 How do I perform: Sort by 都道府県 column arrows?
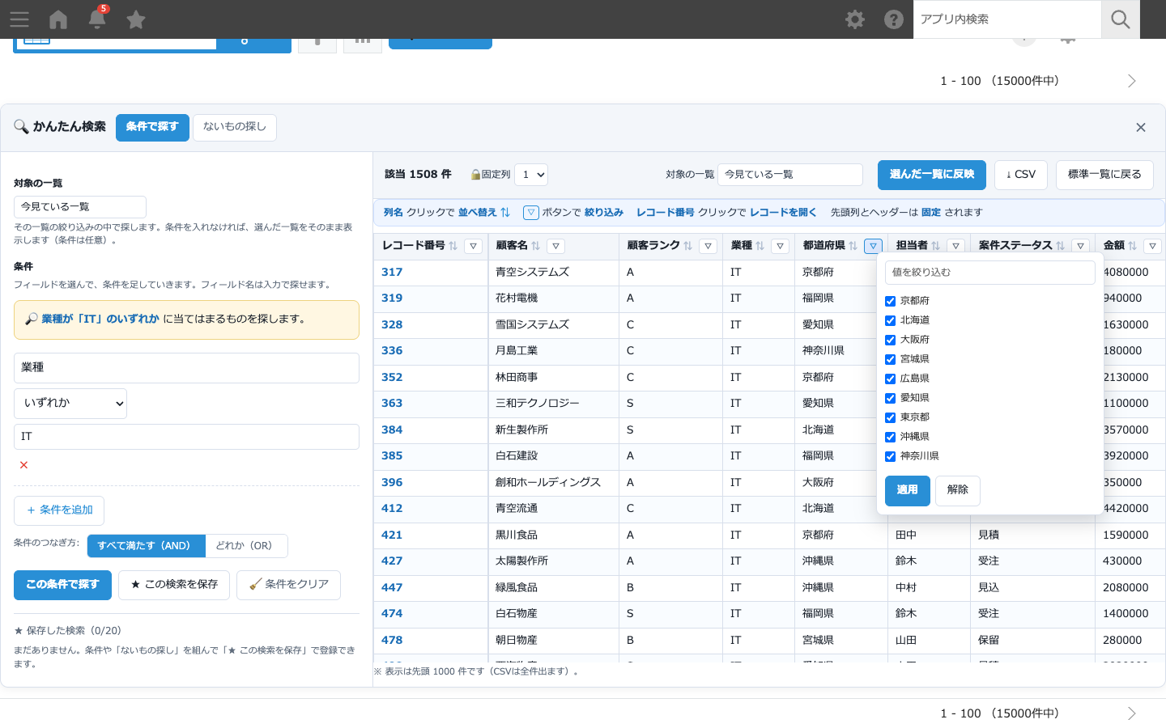[853, 246]
